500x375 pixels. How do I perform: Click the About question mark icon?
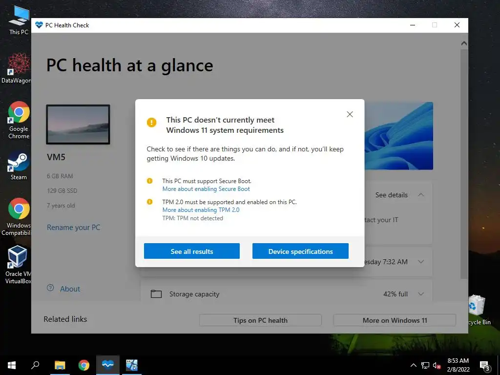pyautogui.click(x=50, y=288)
